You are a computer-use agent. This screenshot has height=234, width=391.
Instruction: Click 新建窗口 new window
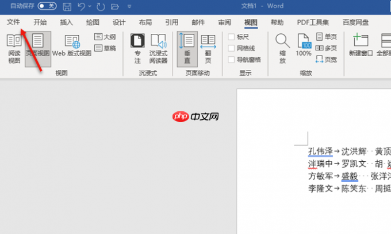[x=361, y=45]
